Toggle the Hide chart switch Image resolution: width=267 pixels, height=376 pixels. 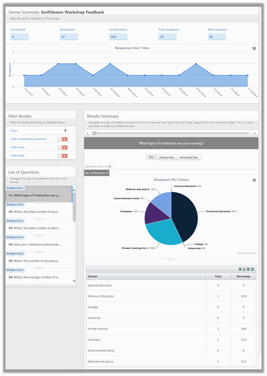[63, 147]
